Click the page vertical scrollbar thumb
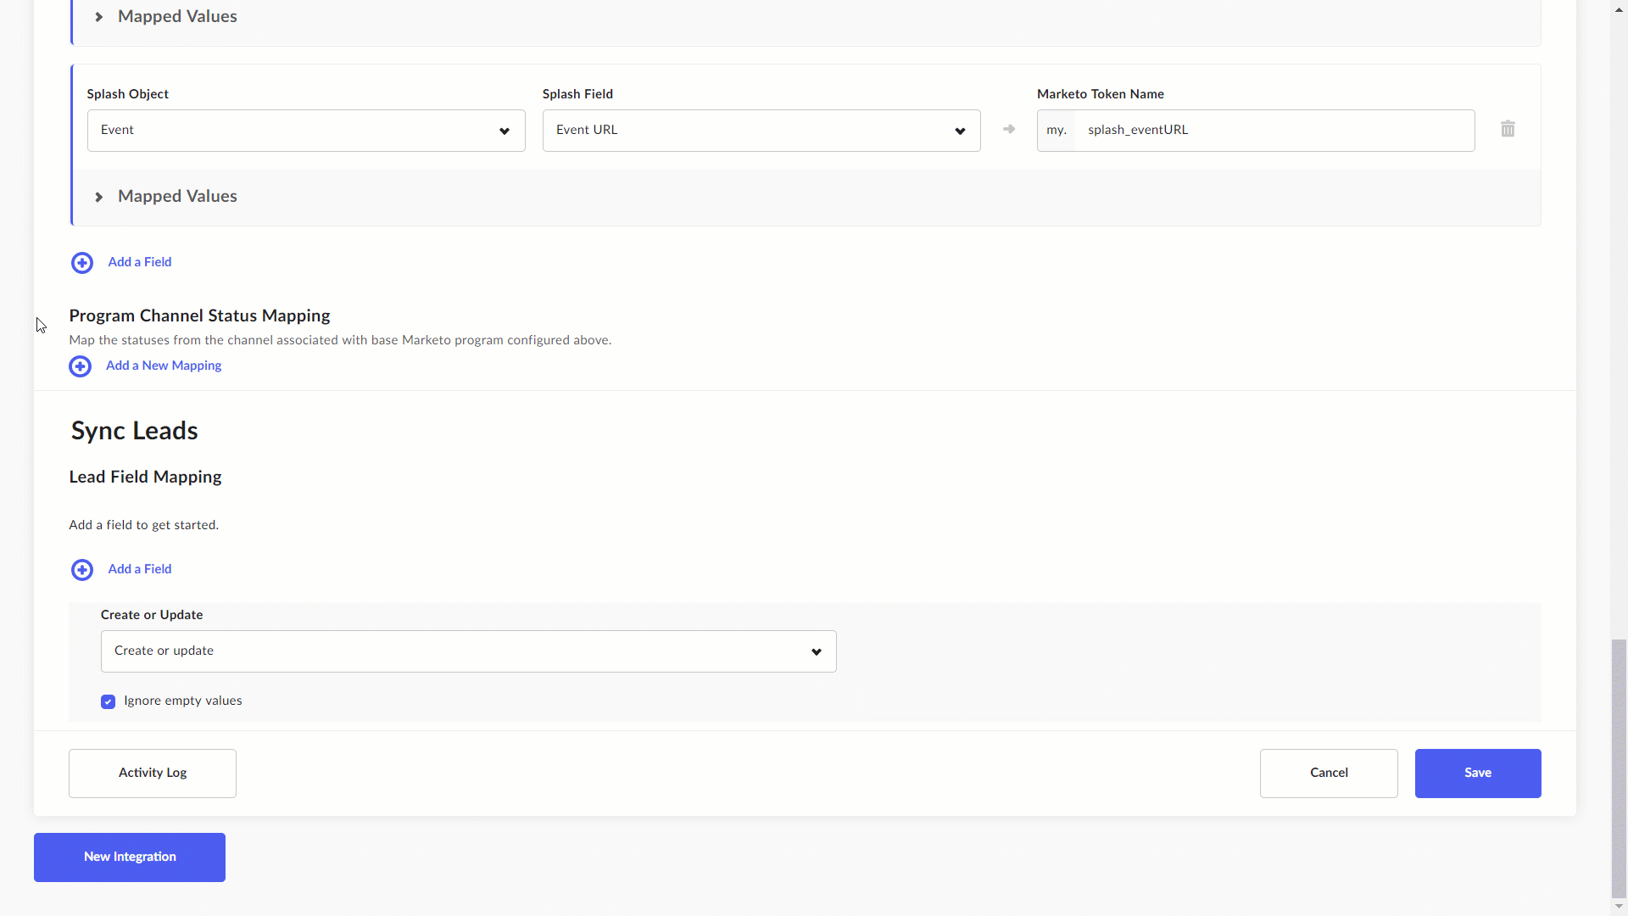This screenshot has width=1628, height=916. 1619,768
